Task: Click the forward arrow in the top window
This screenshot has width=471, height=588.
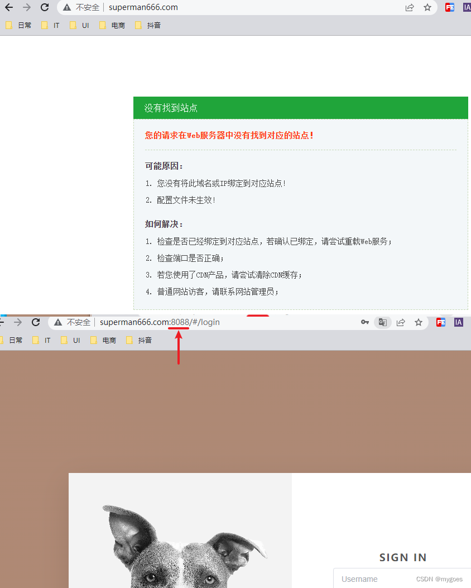Action: (26, 7)
